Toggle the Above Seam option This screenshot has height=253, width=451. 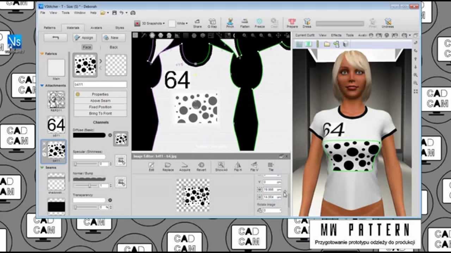100,100
